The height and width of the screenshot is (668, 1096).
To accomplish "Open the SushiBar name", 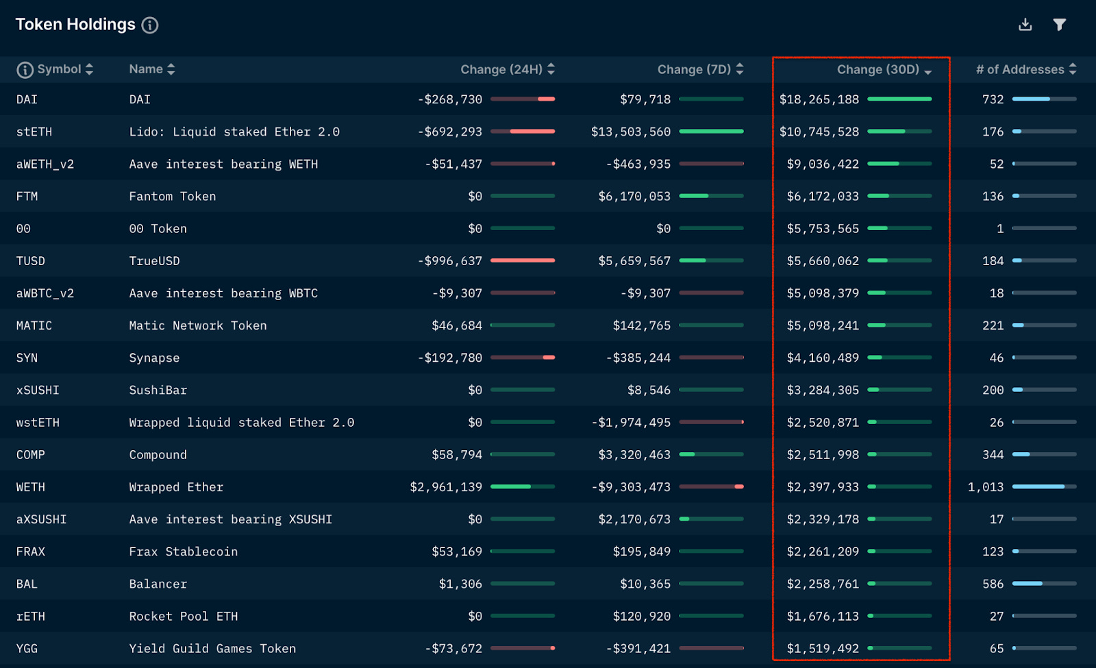I will pyautogui.click(x=158, y=390).
